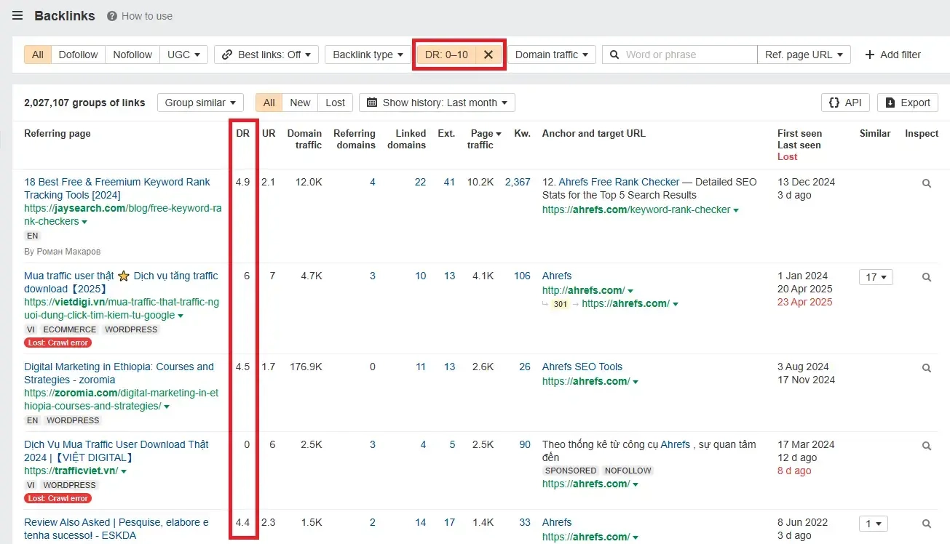Screen dimensions: 950x544
Task: Switch to the Lost links toggle
Action: point(335,103)
